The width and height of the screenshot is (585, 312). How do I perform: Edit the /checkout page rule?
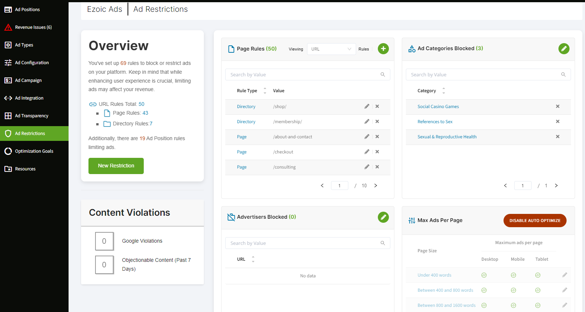point(367,152)
